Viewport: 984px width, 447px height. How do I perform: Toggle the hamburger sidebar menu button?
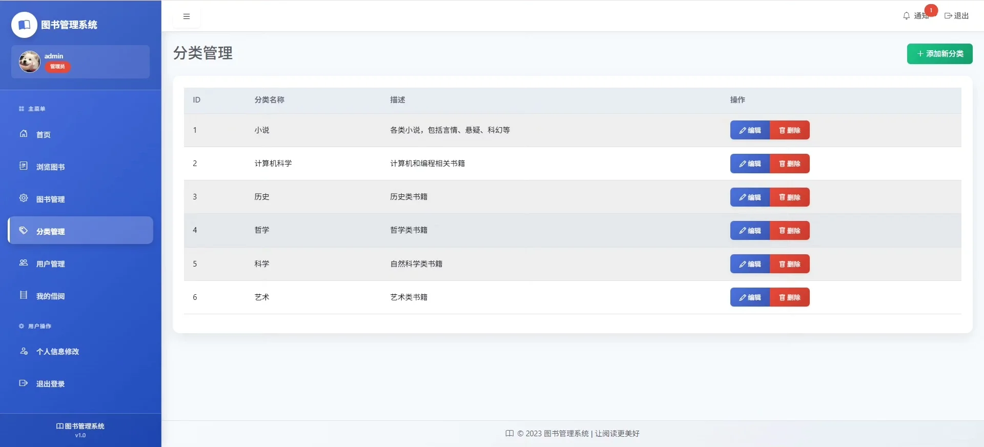point(187,16)
